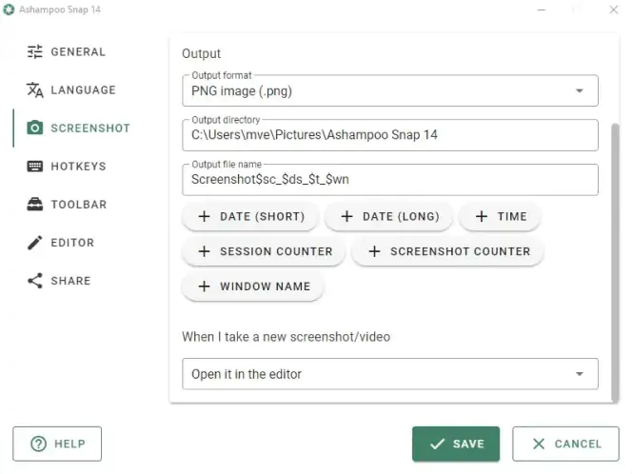Screen dimensions: 632x474
Task: Click the Share icon in sidebar
Action: click(x=35, y=281)
